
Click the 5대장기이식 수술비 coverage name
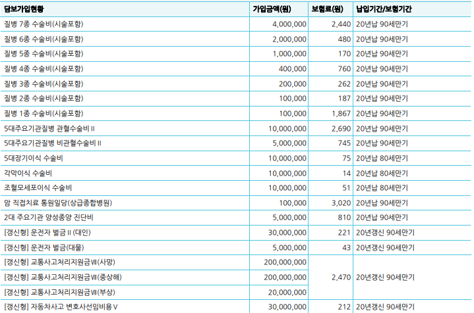coord(33,158)
